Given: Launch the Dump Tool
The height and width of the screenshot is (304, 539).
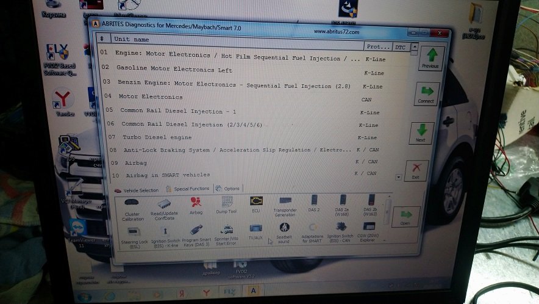Looking at the screenshot, I should pyautogui.click(x=227, y=205).
